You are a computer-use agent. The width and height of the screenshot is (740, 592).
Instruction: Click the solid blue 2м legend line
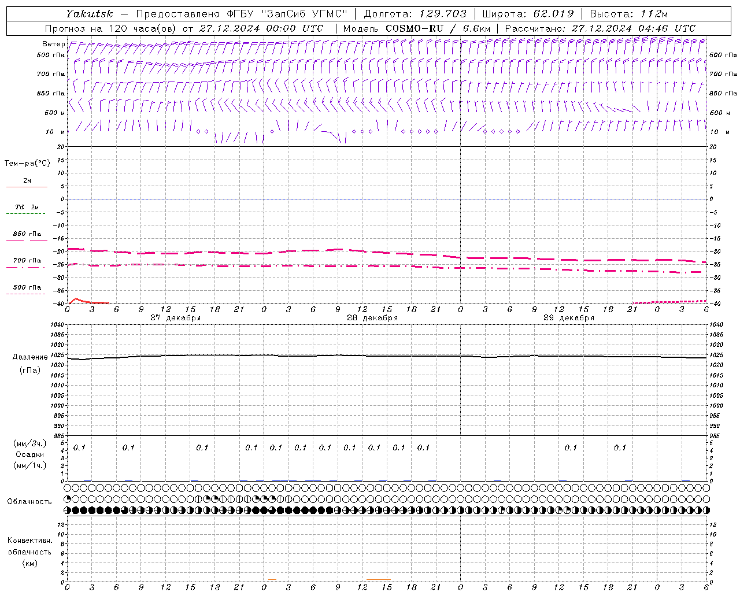[27, 187]
